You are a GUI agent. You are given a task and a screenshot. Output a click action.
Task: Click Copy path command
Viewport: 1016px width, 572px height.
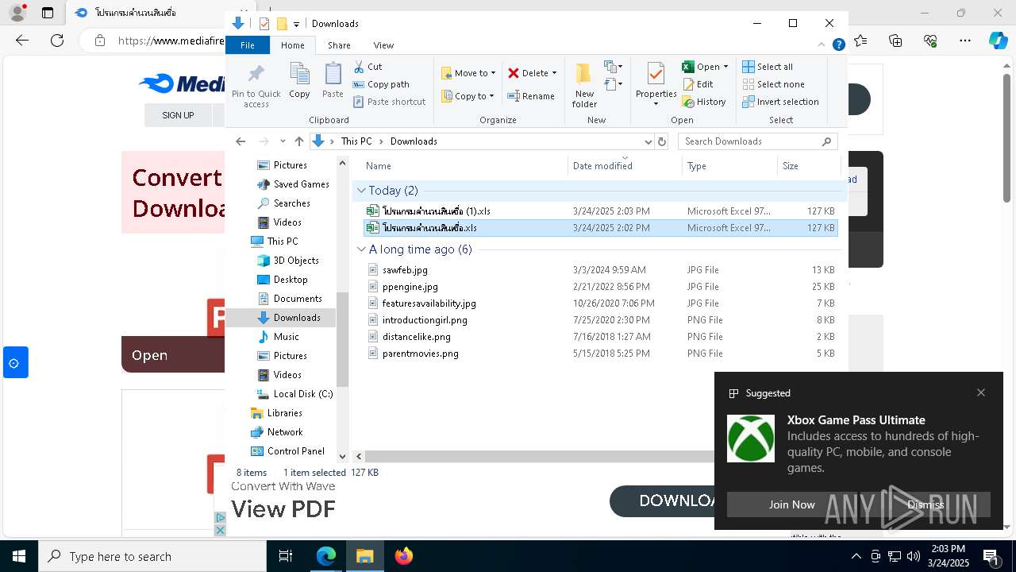pos(381,84)
